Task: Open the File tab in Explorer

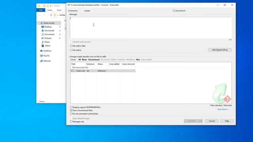Action: pos(41,10)
